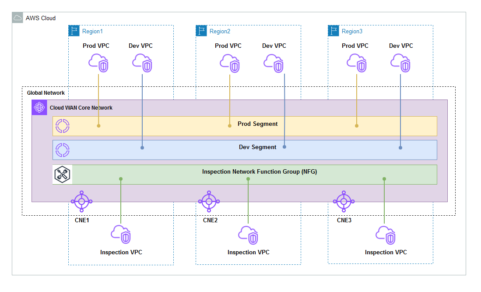Viewport: 481px width, 292px height.
Task: Click green NFG attachment dot above CNE3 Inspection VPC
Action: [x=384, y=179]
